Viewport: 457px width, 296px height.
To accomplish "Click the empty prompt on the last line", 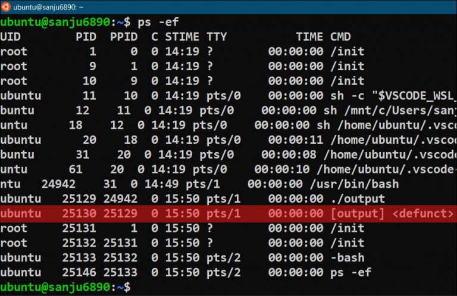I will [137, 286].
